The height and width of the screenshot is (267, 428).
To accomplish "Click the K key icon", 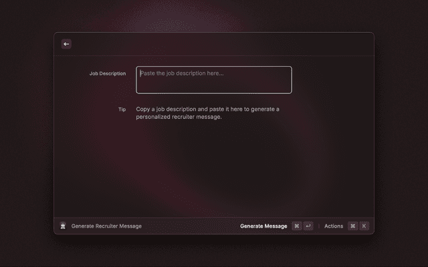I will pyautogui.click(x=364, y=226).
